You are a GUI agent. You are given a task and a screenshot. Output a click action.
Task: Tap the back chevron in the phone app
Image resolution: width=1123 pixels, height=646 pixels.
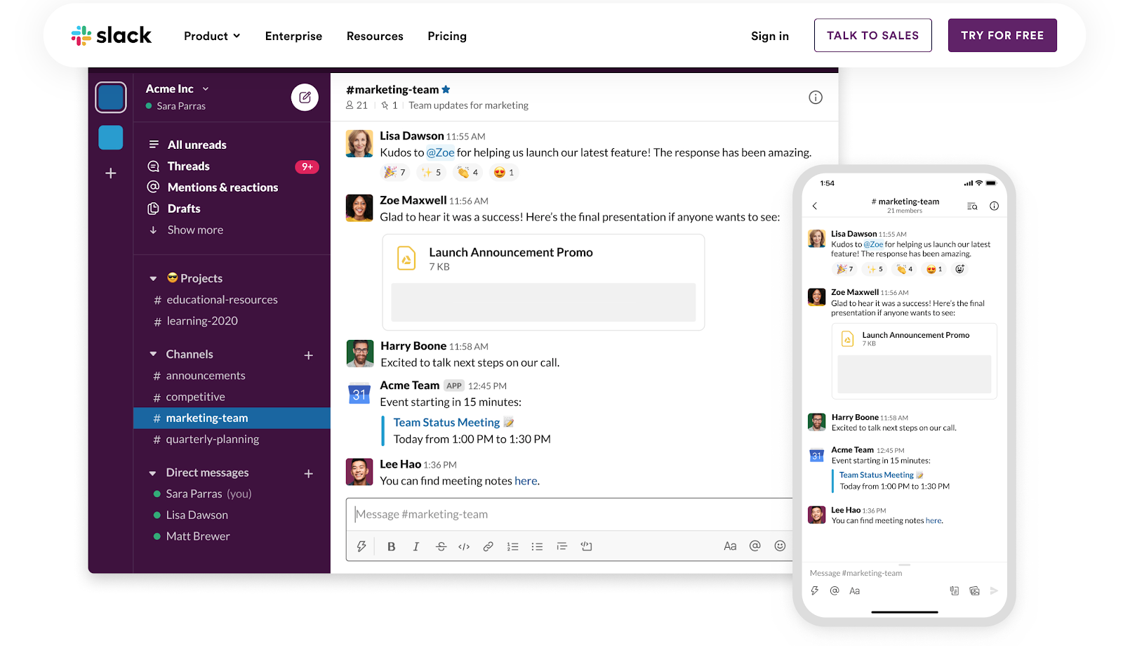click(815, 206)
